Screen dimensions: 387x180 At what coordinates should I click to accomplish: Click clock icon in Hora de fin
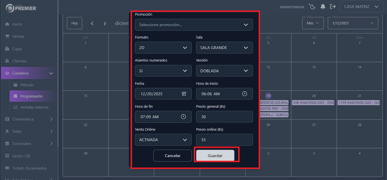183,117
